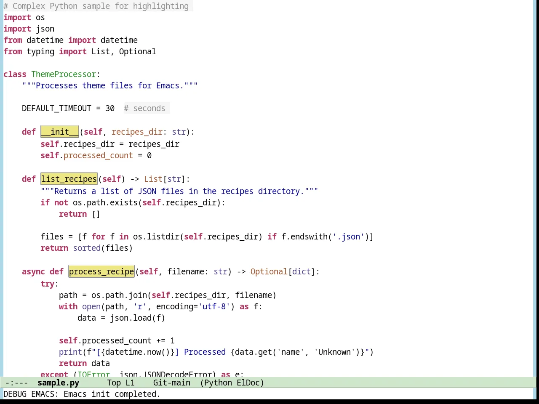Viewport: 539px width, 404px height.
Task: Click the 'Unknown' string literal
Action: click(334, 352)
